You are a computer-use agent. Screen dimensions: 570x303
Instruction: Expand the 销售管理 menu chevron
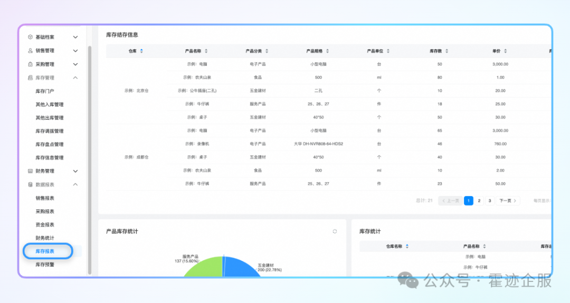click(75, 51)
